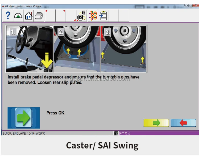199x156 pixels.
Task: Click the 'BUICK, ENCLAVE, 13-14, w/QPR' status text
Action: point(24,133)
